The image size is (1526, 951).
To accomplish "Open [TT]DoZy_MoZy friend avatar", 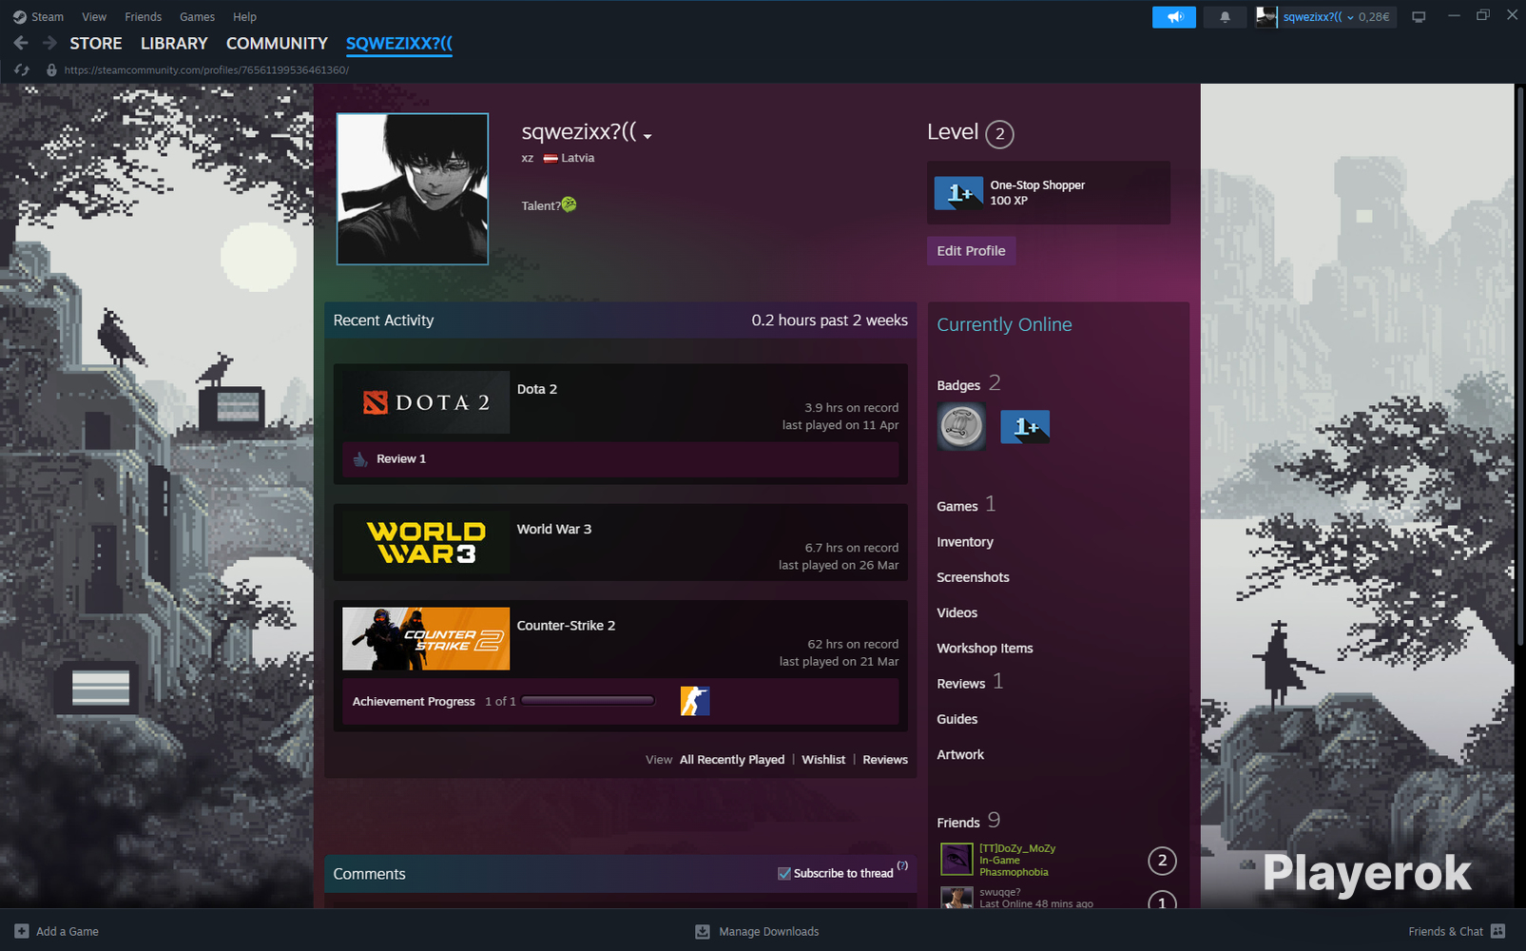I will point(956,860).
